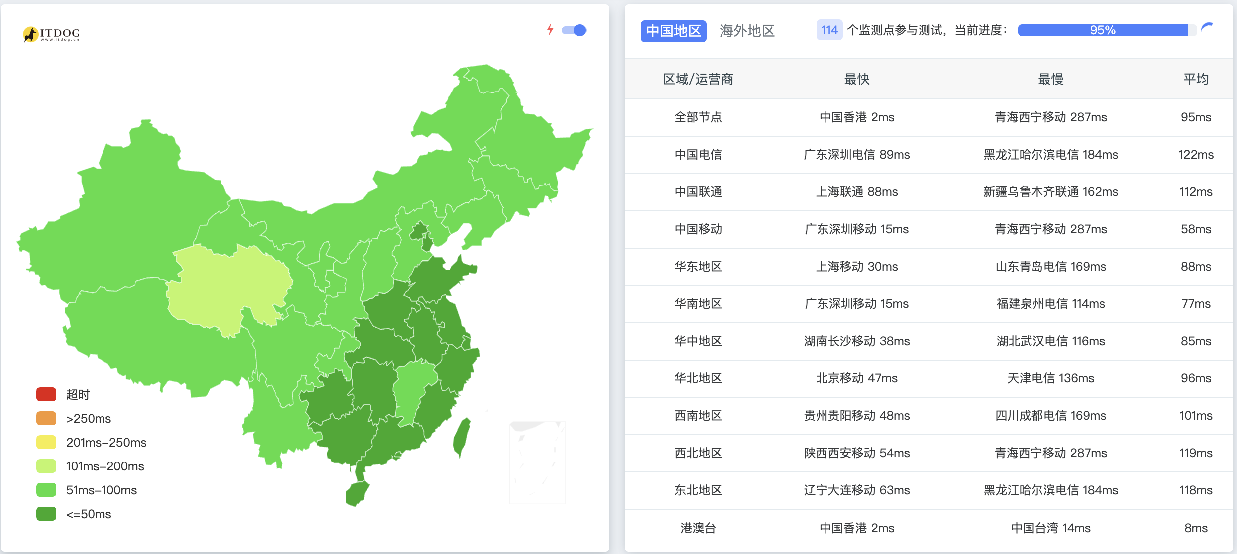Click the 51ms–100ms legend swatch

(46, 490)
